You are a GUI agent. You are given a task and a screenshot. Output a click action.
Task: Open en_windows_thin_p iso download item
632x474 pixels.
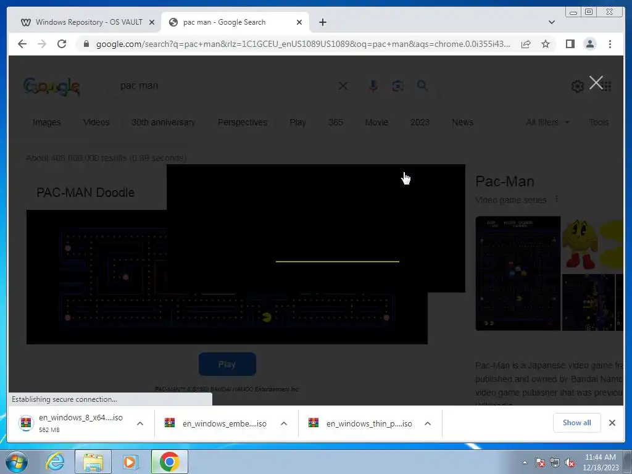pos(360,423)
